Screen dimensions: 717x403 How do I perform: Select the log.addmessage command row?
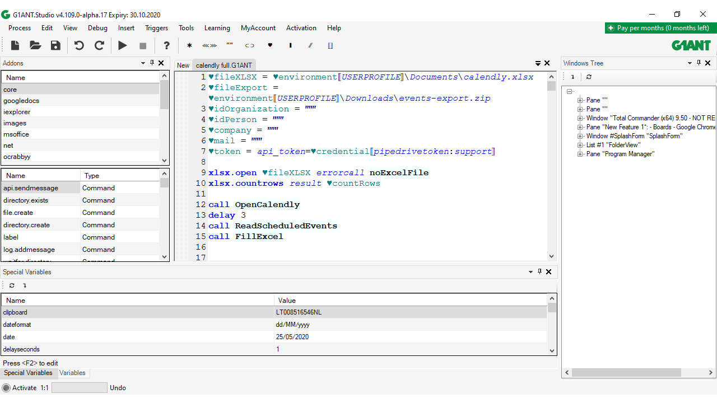point(81,250)
